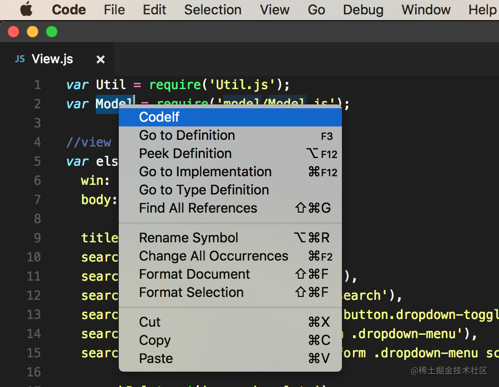Open the Edit menu
This screenshot has width=499, height=387.
(154, 10)
